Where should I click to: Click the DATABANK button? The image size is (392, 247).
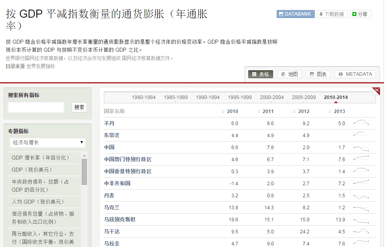coord(296,14)
